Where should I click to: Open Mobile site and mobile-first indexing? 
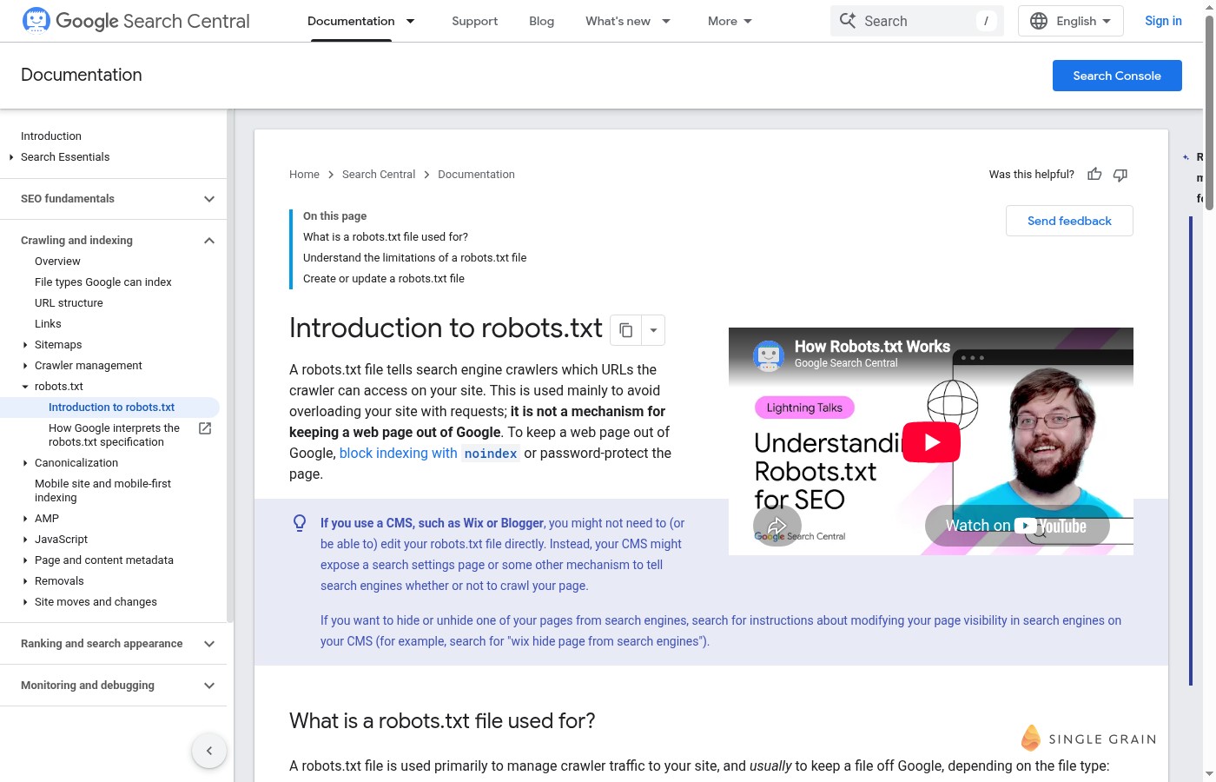click(x=102, y=491)
